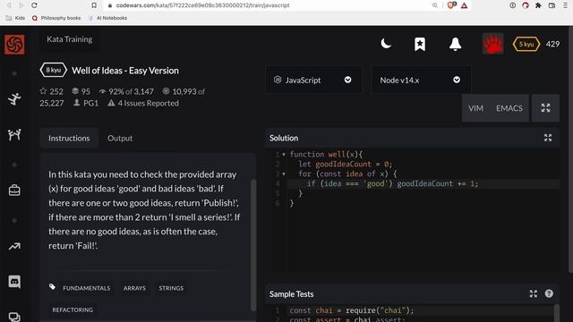Click the Kata Training header label
The width and height of the screenshot is (573, 322).
tap(70, 39)
